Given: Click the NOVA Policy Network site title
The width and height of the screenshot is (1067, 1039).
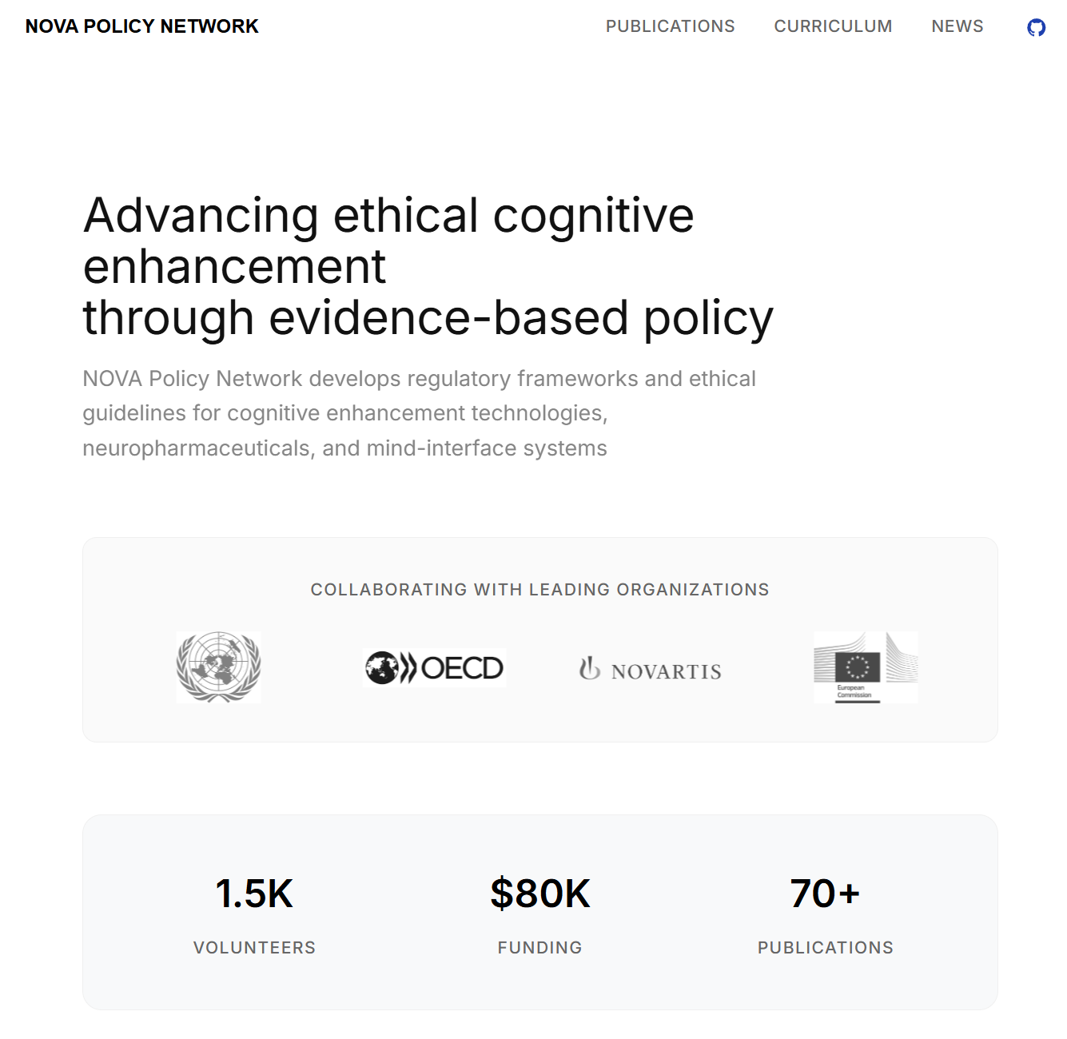Looking at the screenshot, I should pyautogui.click(x=142, y=26).
